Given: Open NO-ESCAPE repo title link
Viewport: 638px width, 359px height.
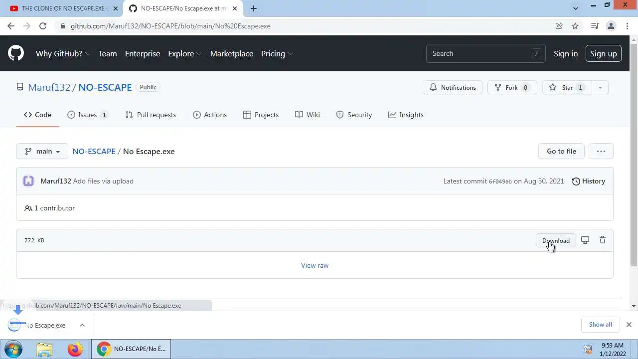Looking at the screenshot, I should (105, 87).
